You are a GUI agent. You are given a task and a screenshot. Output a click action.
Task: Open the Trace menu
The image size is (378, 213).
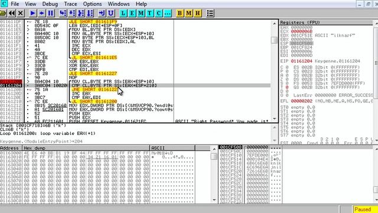70,4
